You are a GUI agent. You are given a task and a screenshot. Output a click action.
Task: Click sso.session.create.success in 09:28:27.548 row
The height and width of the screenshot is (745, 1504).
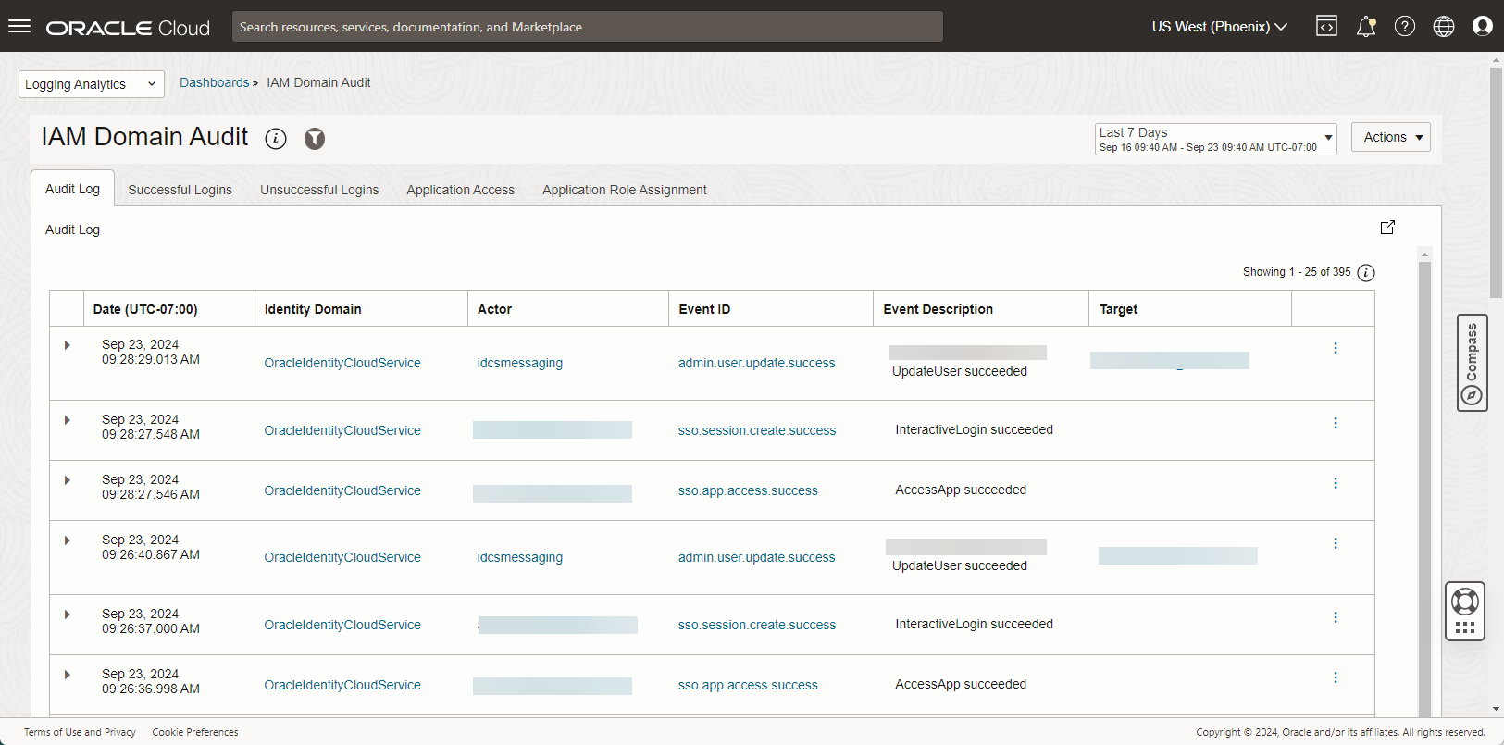[757, 430]
